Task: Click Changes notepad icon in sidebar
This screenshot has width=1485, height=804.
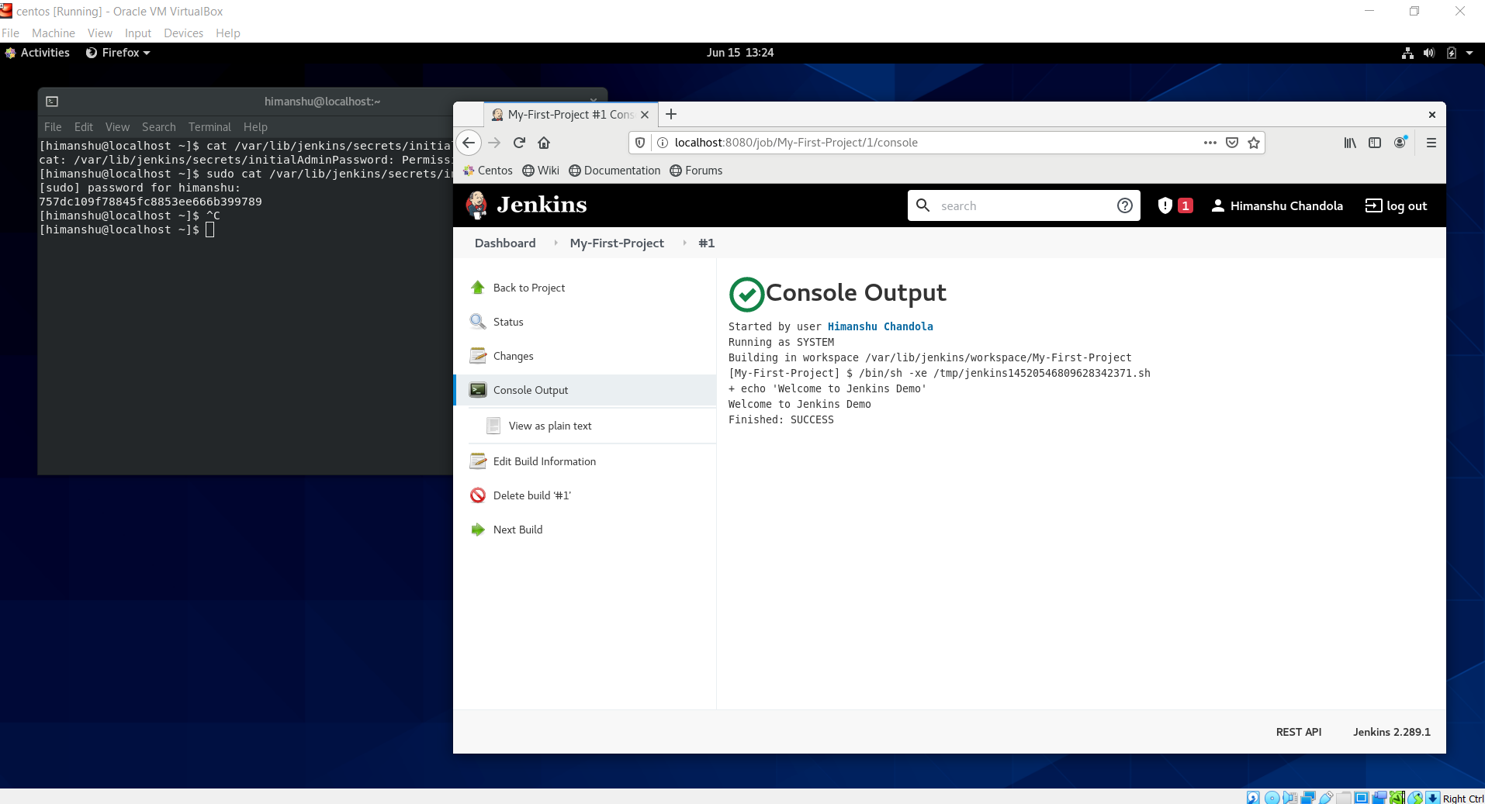Action: (x=478, y=356)
